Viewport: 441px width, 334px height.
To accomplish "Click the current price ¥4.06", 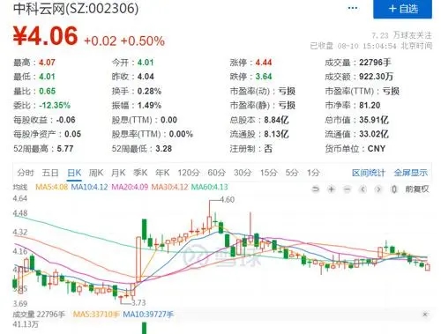I will coord(46,36).
